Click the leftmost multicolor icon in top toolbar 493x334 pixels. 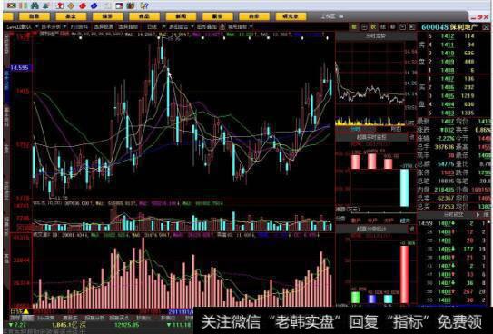coord(12,5)
